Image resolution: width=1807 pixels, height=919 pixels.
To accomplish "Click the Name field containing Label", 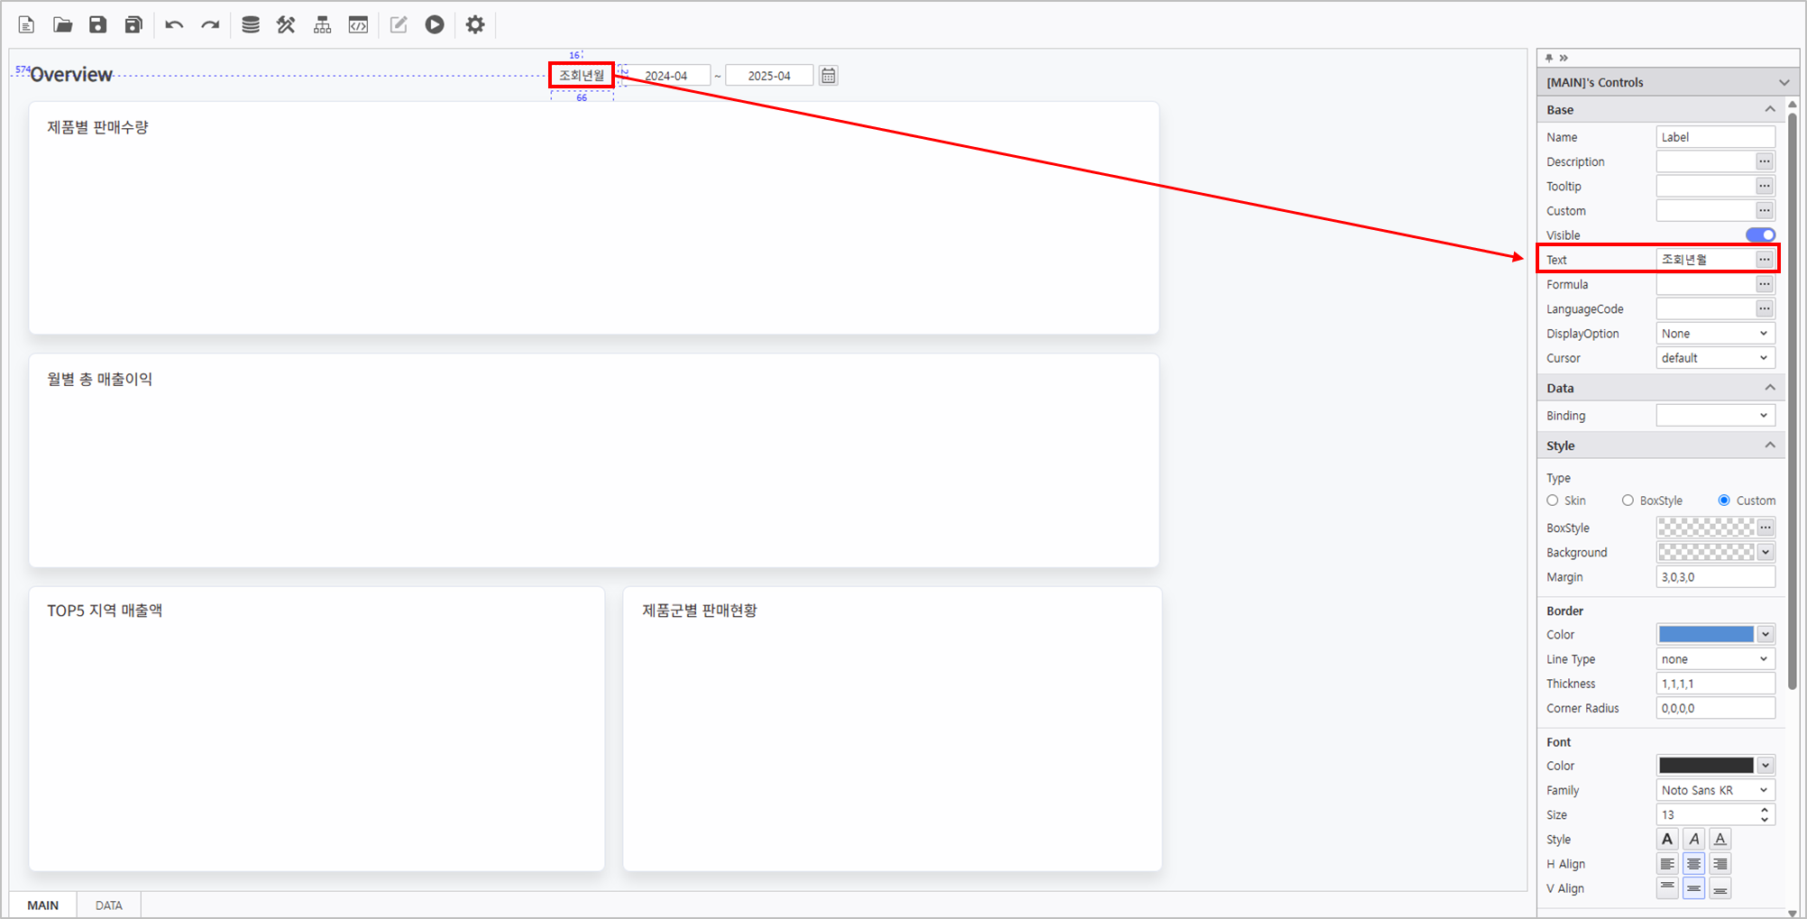I will (1716, 137).
